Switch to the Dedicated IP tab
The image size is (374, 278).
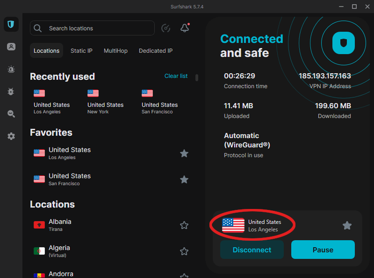click(x=156, y=51)
